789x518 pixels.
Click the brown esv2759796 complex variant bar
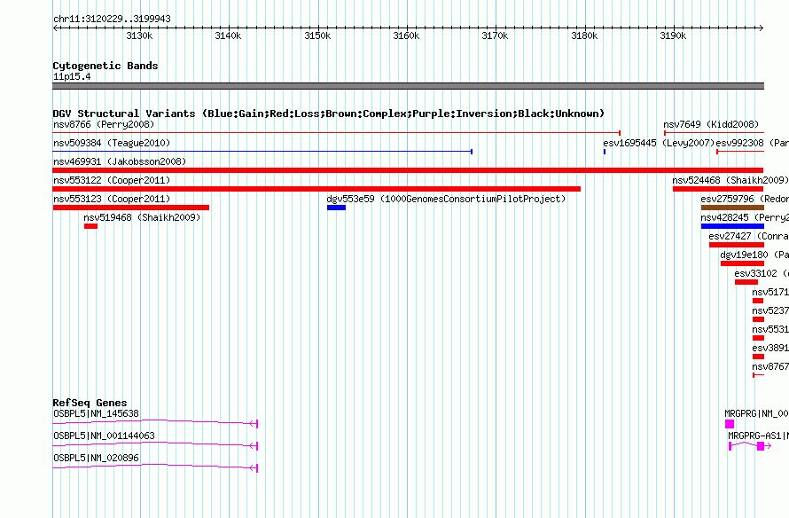(x=732, y=208)
